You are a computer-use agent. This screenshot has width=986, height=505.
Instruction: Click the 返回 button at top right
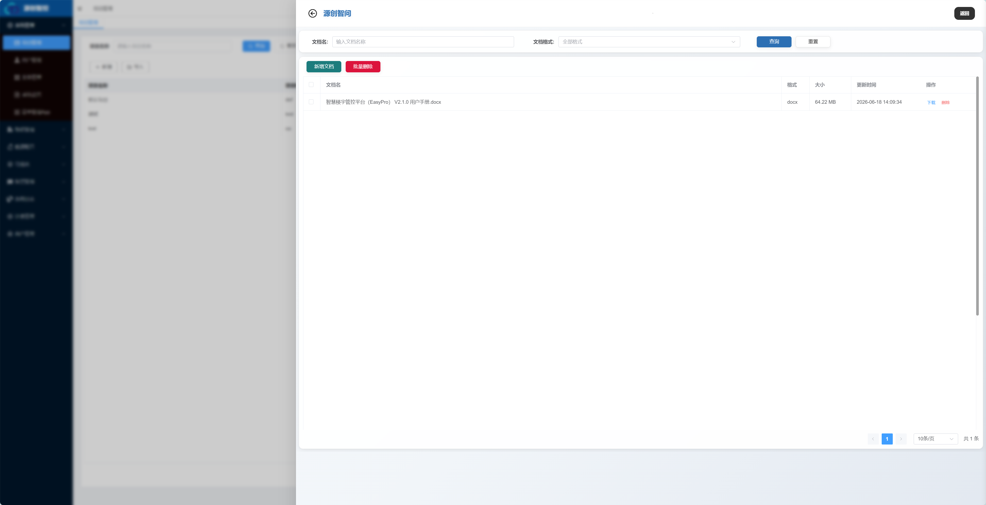(x=964, y=13)
